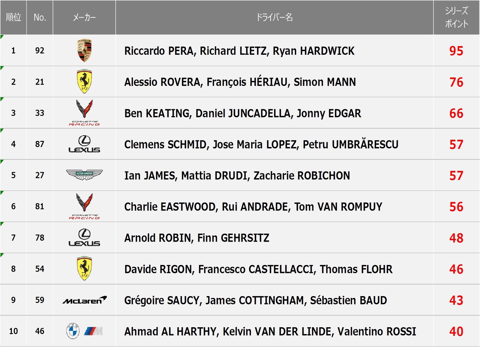Click the McLaren logo in row 9
This screenshot has width=480, height=347.
coord(85,300)
